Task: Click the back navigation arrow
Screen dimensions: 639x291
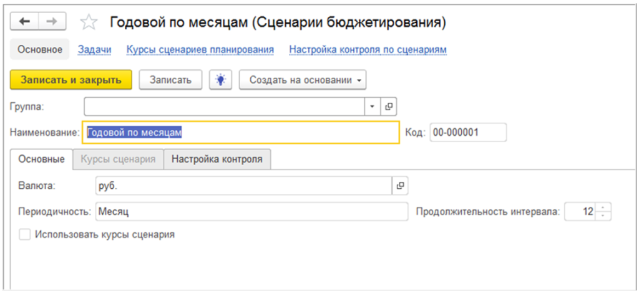Action: pyautogui.click(x=25, y=22)
